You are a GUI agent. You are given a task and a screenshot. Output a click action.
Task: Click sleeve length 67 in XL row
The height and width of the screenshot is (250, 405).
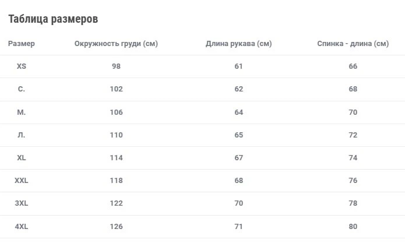[239, 157]
